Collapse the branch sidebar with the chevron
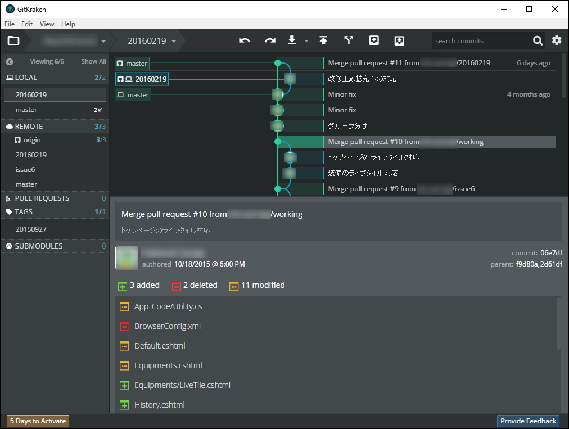Screen dimensions: 569x429 [8, 61]
